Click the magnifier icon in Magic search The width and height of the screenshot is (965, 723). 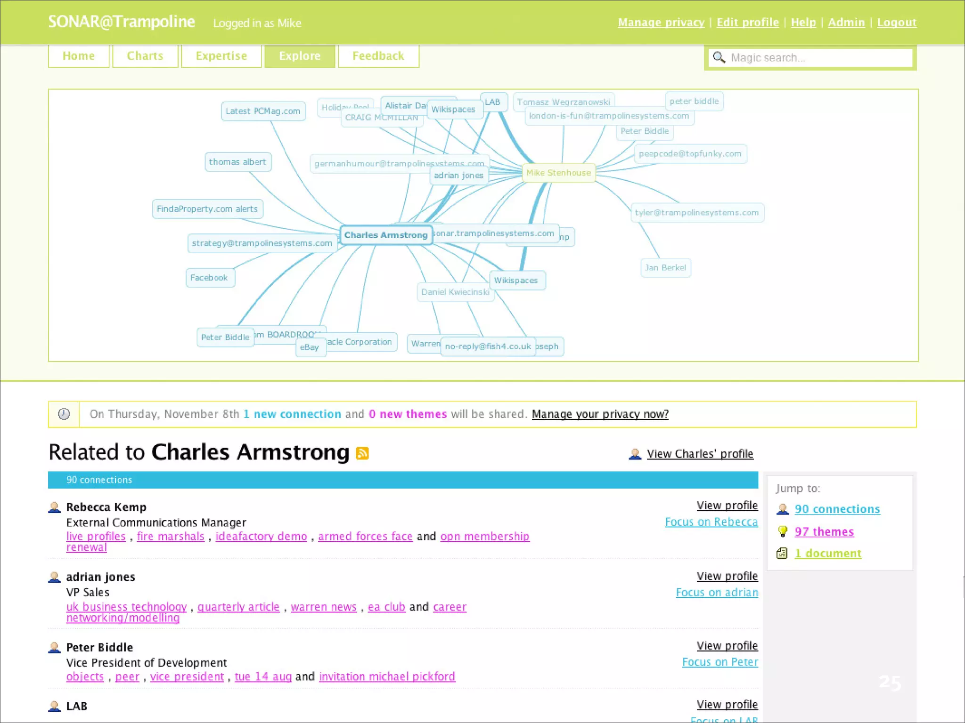point(719,57)
